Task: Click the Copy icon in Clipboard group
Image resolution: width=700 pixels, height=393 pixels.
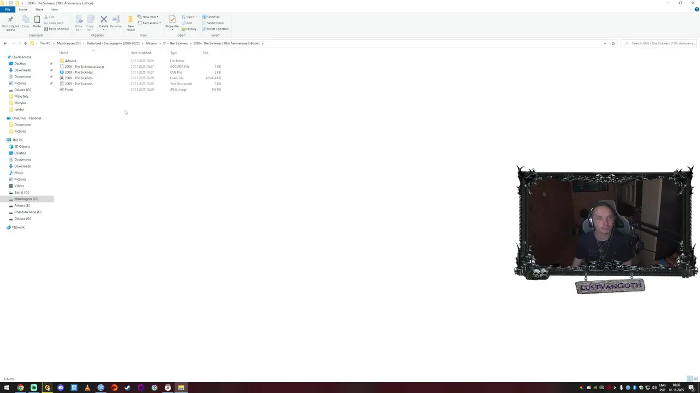Action: 25,20
